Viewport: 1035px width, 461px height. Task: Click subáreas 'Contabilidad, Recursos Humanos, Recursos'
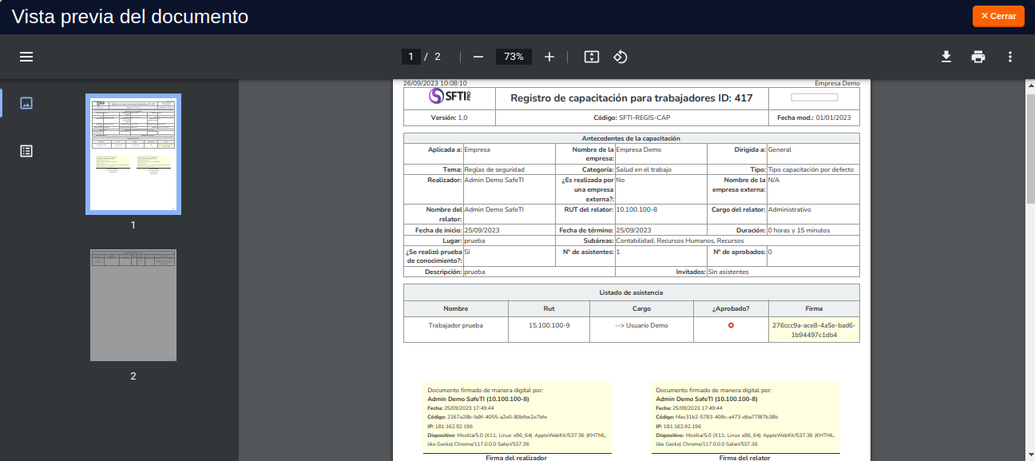click(x=680, y=240)
